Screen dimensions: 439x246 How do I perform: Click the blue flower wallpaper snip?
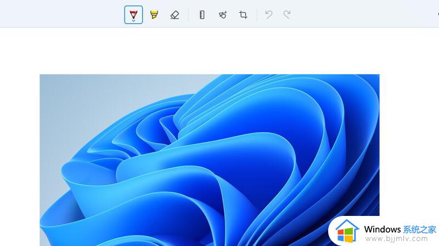coord(210,160)
